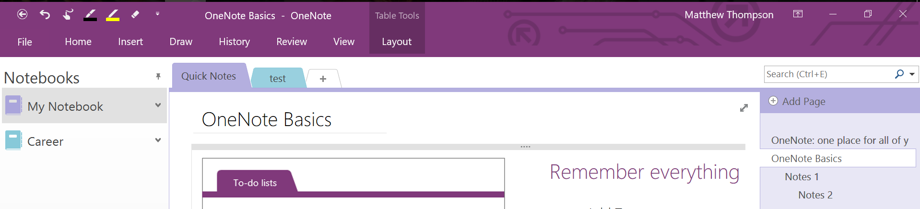Open the Notes 1 subpage
The width and height of the screenshot is (920, 209).
pos(802,176)
